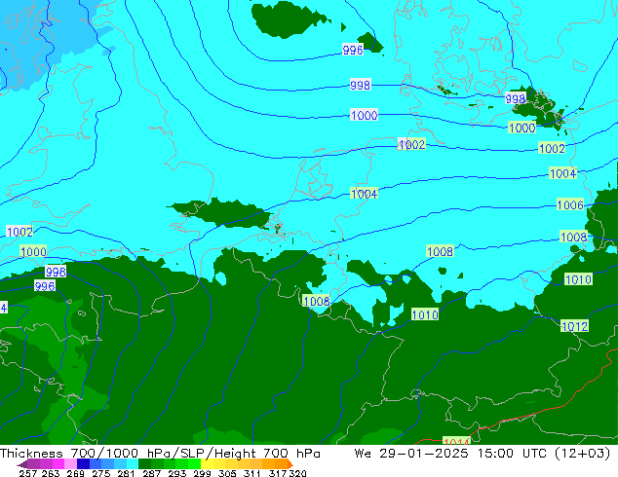This screenshot has height=477, width=618.
Task: Click the 269 legend value
Action: 75,473
